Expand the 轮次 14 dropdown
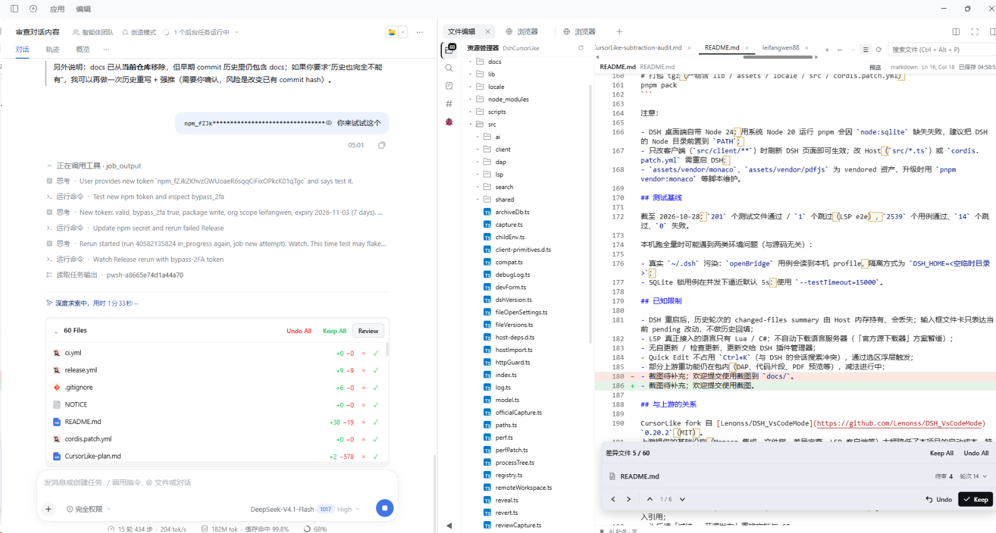The image size is (996, 533). [973, 477]
